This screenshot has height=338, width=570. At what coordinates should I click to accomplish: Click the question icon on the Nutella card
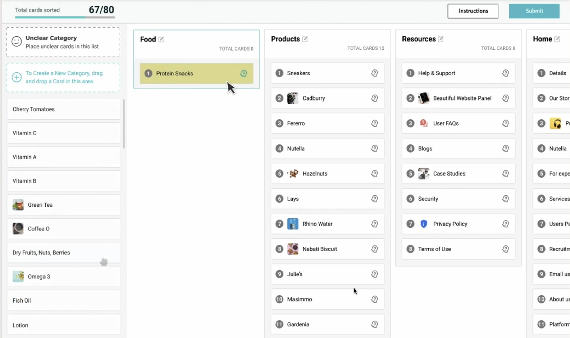[x=375, y=148]
